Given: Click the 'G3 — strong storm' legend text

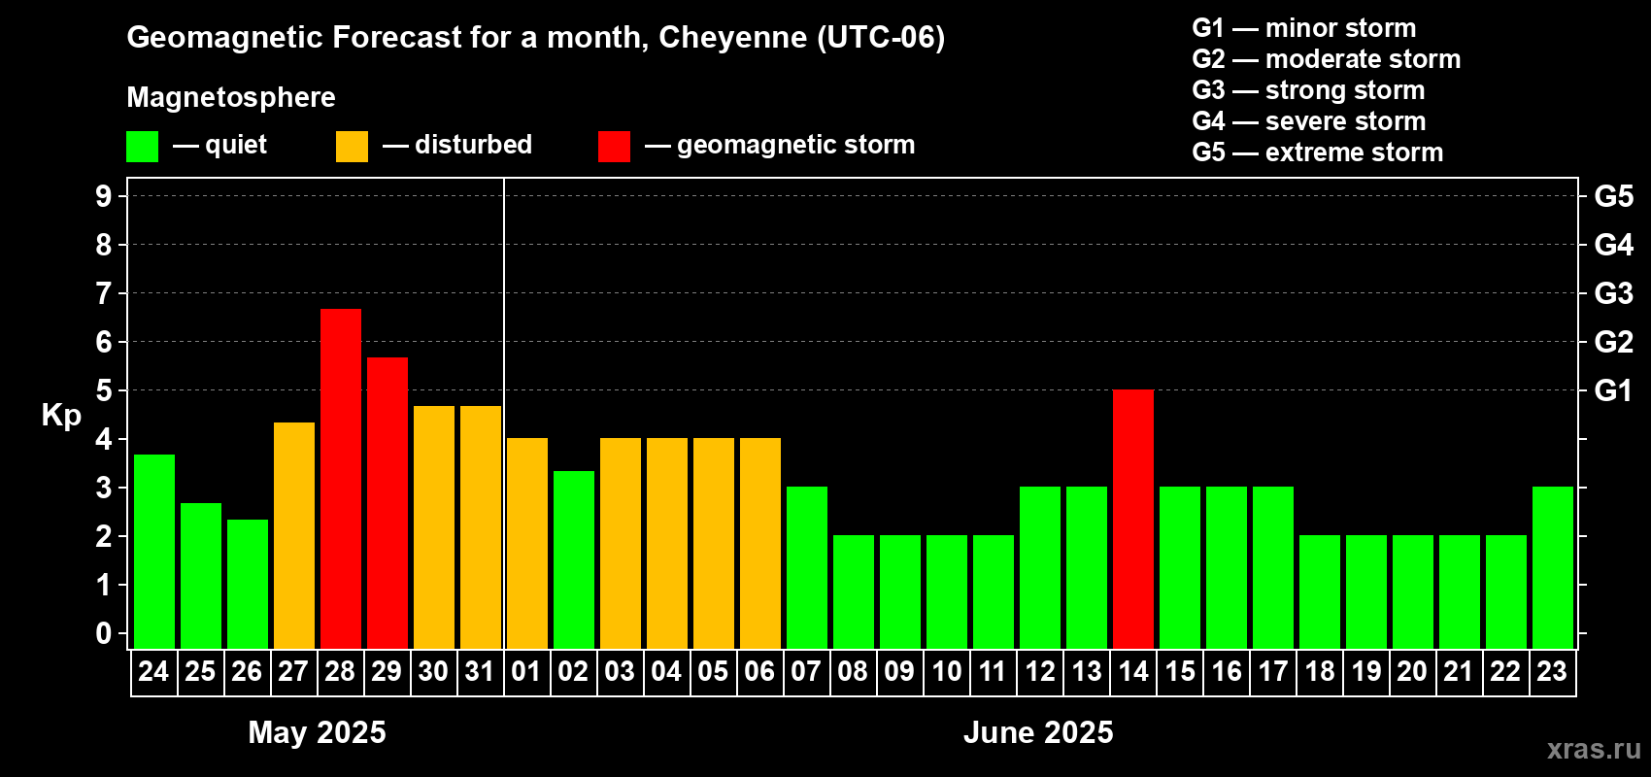Looking at the screenshot, I should coord(1309,90).
